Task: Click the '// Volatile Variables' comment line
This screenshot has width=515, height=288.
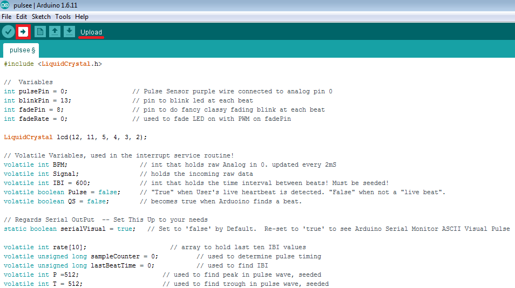Action: point(119,155)
